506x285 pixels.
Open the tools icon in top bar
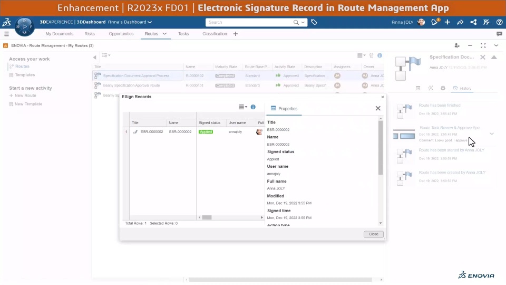click(x=486, y=22)
